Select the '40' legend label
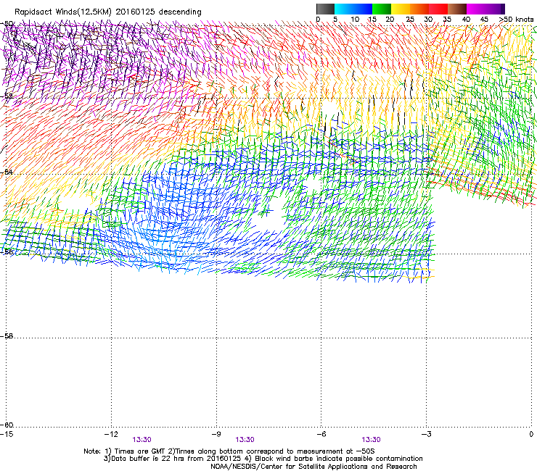Viewport: 537px width, 471px height. click(466, 20)
